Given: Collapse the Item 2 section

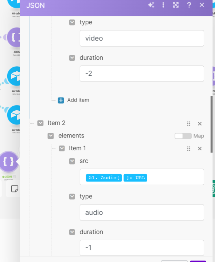Looking at the screenshot, I should 40,123.
